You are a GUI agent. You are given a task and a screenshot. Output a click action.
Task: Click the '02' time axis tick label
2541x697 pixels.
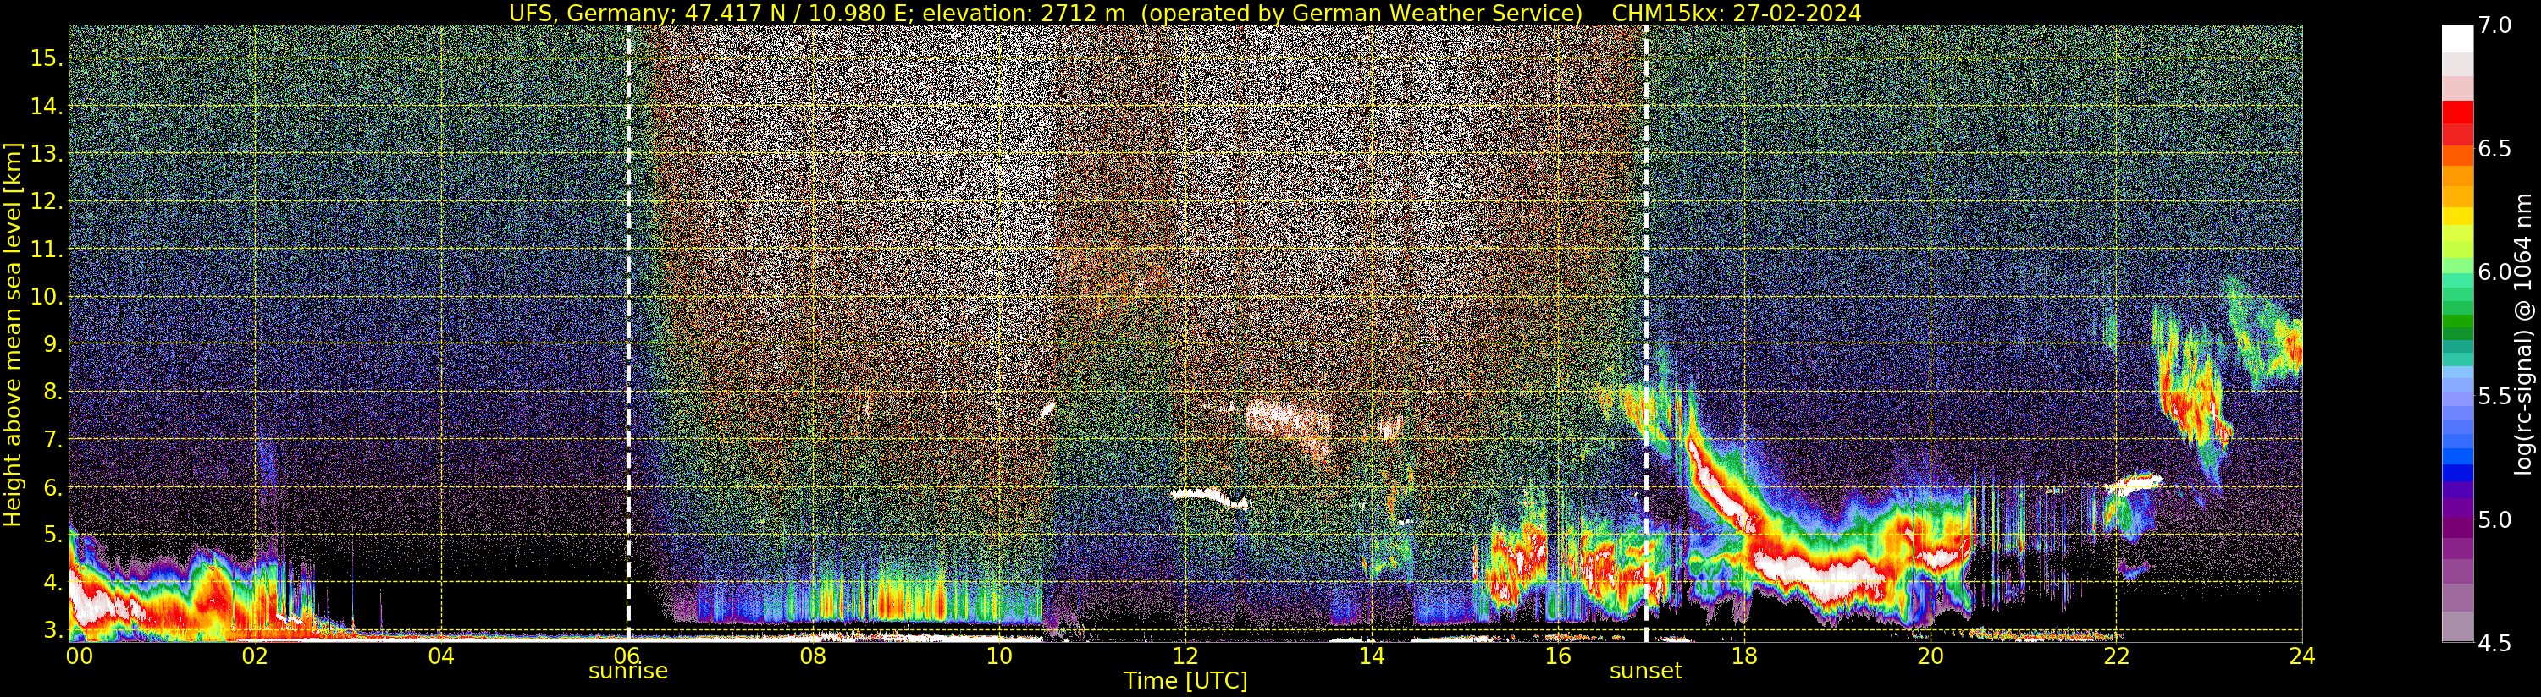255,656
